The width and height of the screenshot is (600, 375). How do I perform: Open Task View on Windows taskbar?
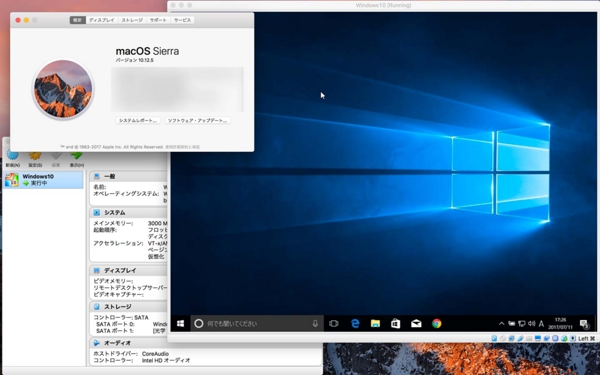tap(333, 323)
